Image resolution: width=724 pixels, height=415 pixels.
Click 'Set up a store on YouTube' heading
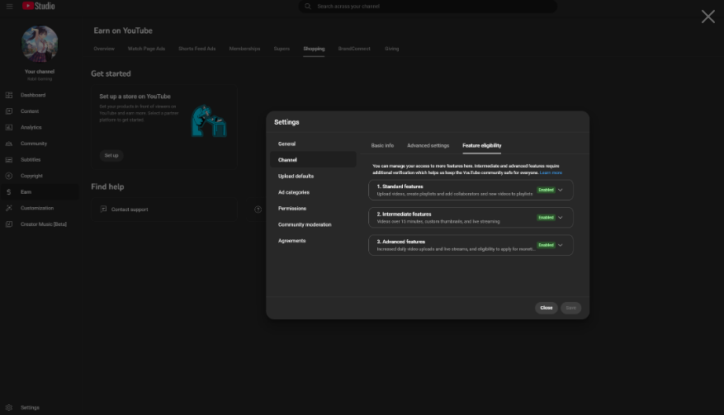coord(135,97)
